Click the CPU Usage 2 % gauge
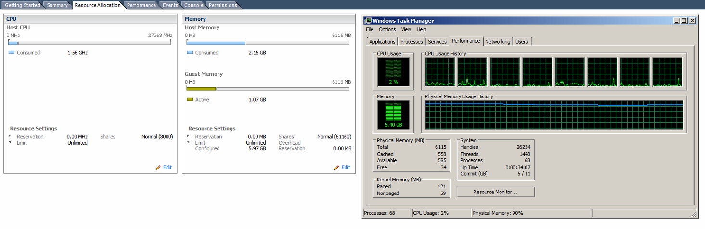705x229 pixels. (394, 72)
